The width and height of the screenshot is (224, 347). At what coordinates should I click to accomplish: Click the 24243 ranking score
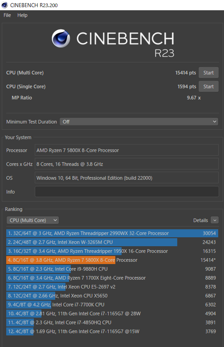point(209,242)
